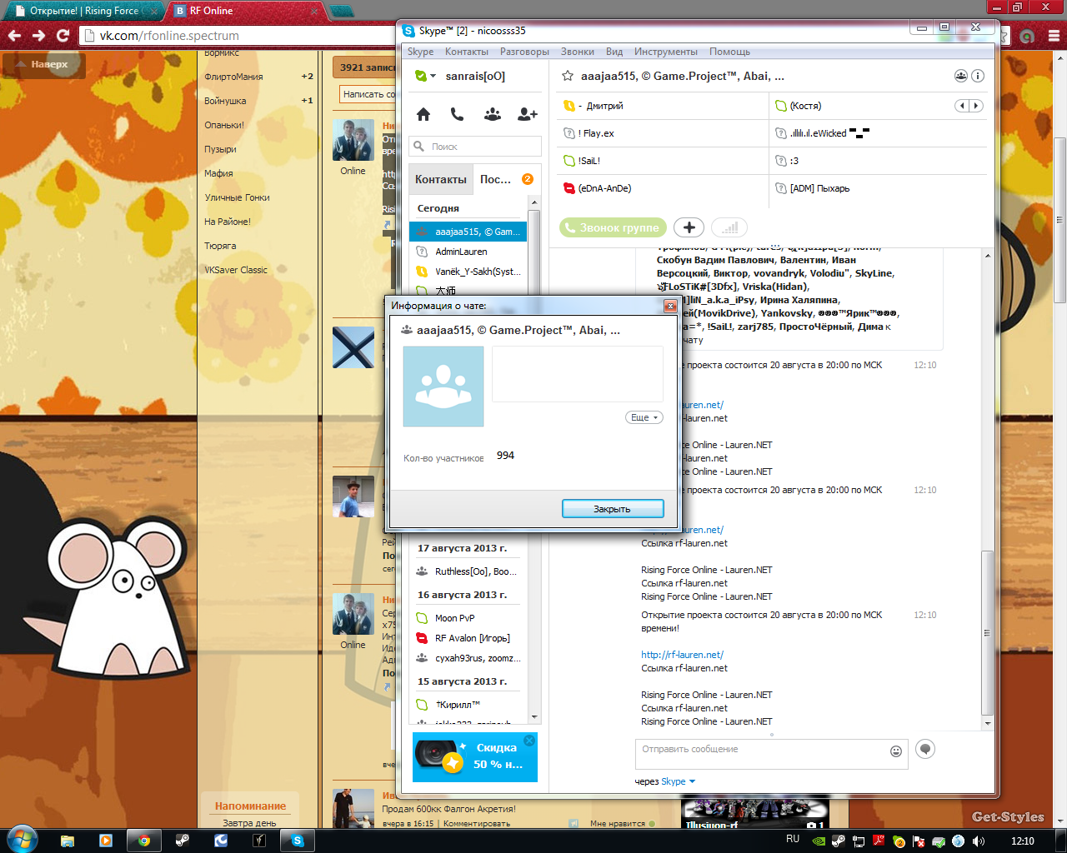This screenshot has width=1067, height=853.
Task: Switch to Skype taskbar button
Action: point(298,841)
